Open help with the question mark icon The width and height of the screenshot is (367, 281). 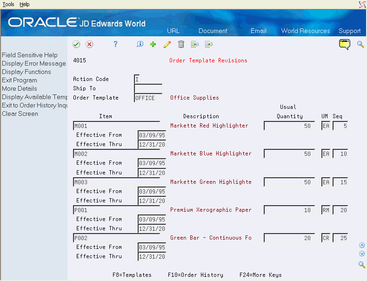click(x=115, y=44)
